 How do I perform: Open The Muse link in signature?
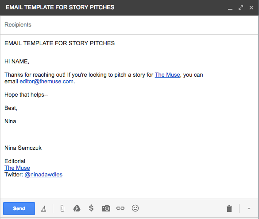click(17, 168)
